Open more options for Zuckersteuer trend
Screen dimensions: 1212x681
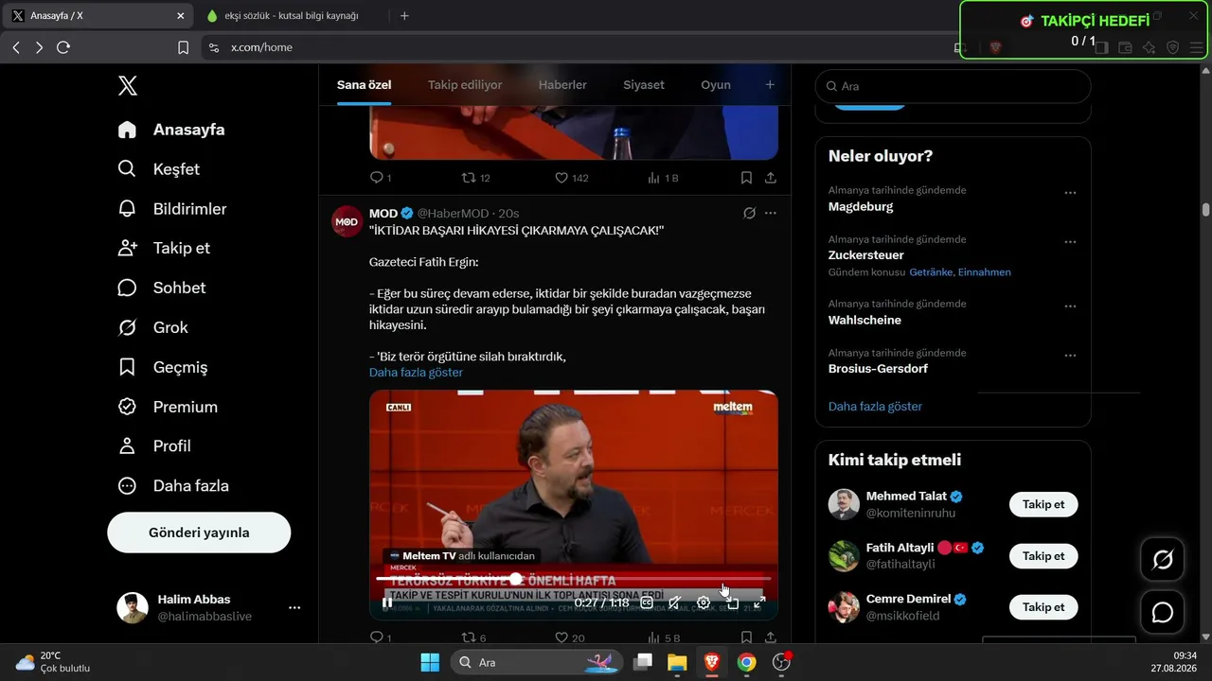tap(1070, 242)
